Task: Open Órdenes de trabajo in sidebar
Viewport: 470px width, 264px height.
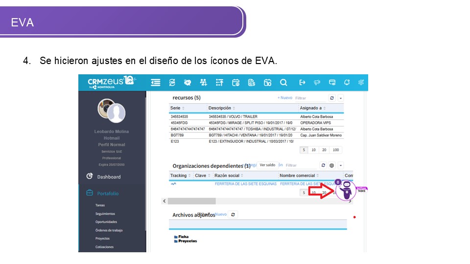Action: point(109,230)
